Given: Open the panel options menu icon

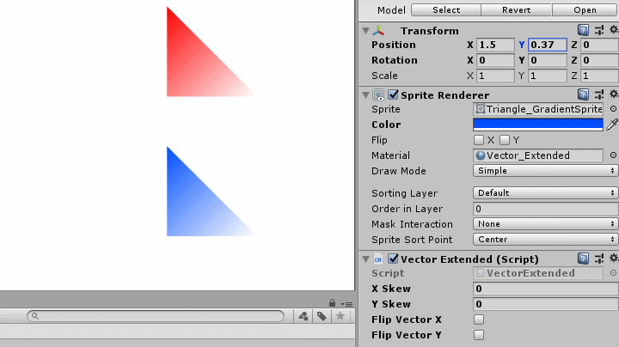Looking at the screenshot, I should click(x=347, y=304).
